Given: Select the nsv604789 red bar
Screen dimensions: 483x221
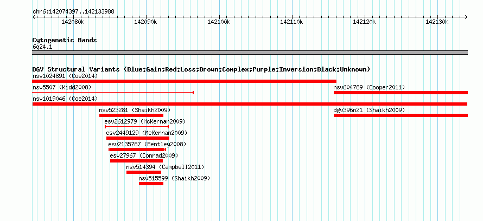Looking at the screenshot, I should [401, 93].
